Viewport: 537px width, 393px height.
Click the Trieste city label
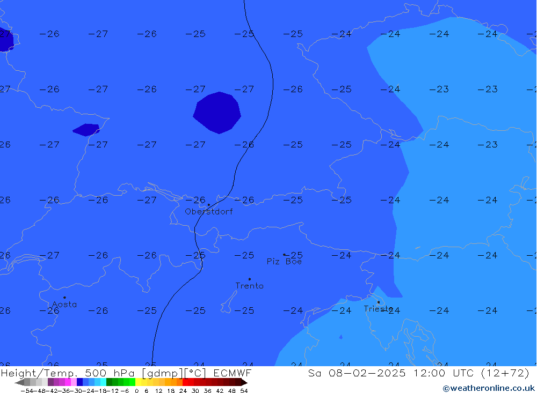coord(378,309)
